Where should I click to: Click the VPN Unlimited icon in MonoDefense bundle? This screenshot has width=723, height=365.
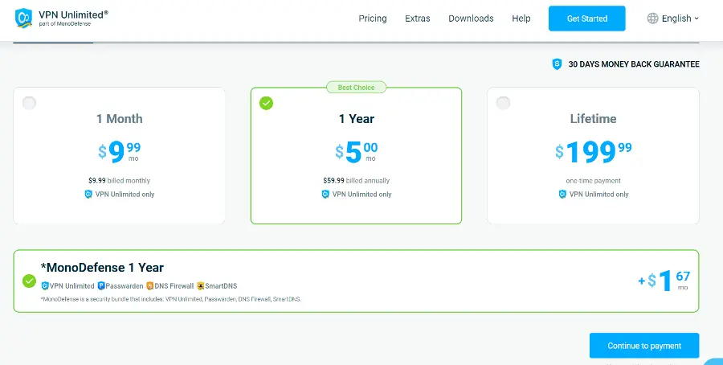tap(45, 286)
